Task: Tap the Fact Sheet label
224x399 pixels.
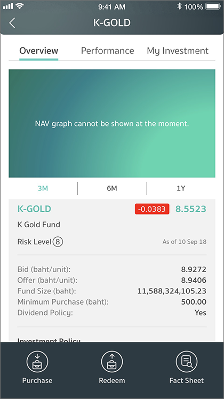Action: coord(187,380)
